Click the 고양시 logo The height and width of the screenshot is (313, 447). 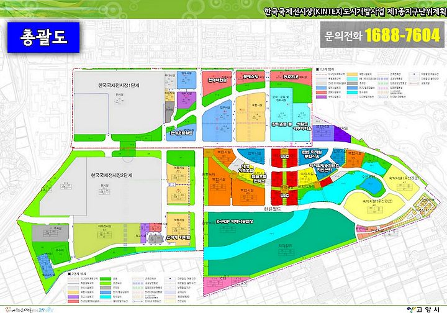point(423,309)
